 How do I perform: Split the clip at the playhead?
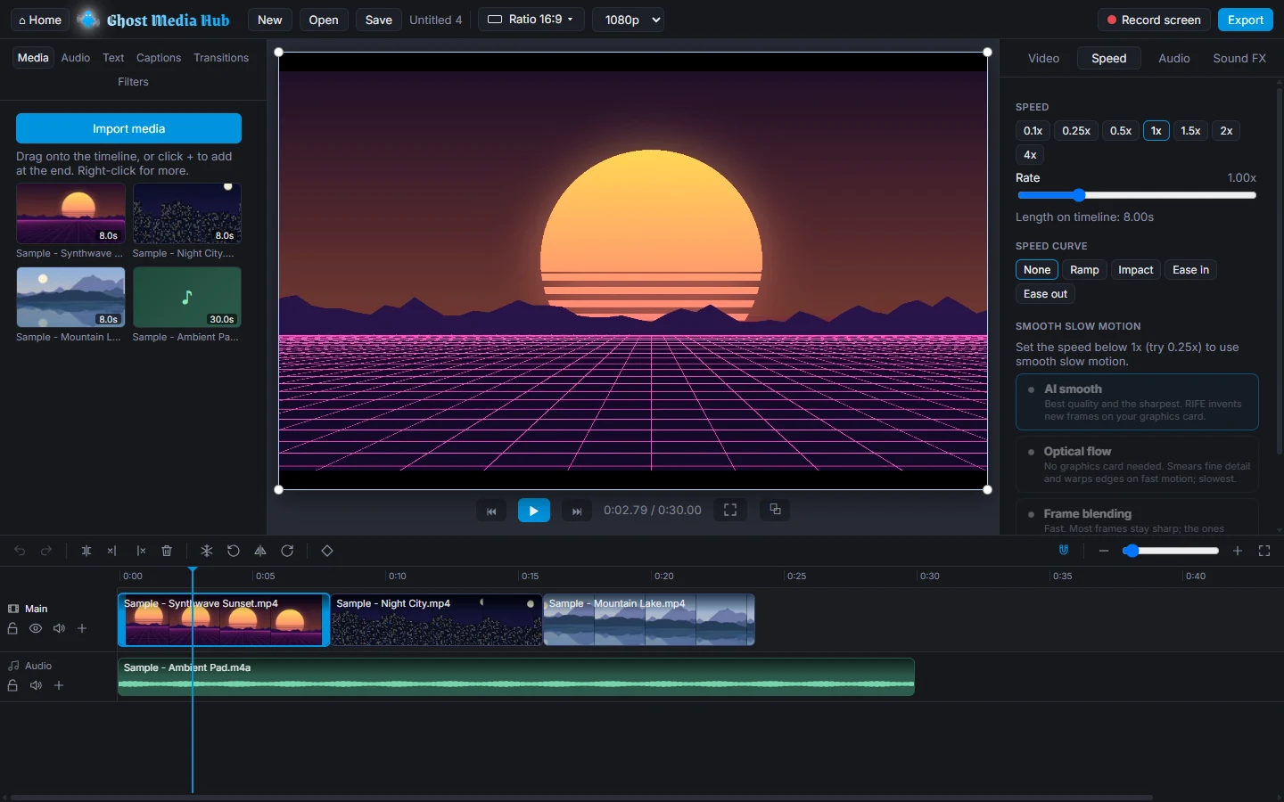[x=86, y=551]
